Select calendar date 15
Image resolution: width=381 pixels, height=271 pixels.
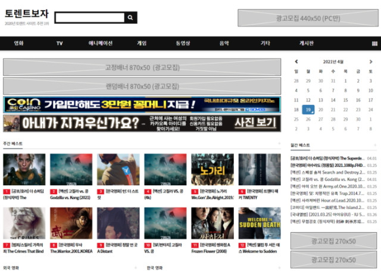click(345, 100)
